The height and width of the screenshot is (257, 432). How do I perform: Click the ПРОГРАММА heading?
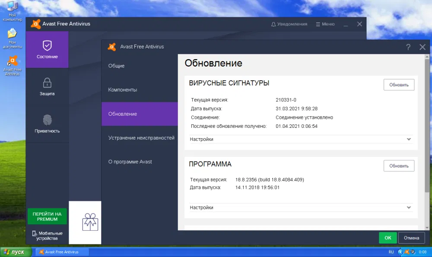210,164
